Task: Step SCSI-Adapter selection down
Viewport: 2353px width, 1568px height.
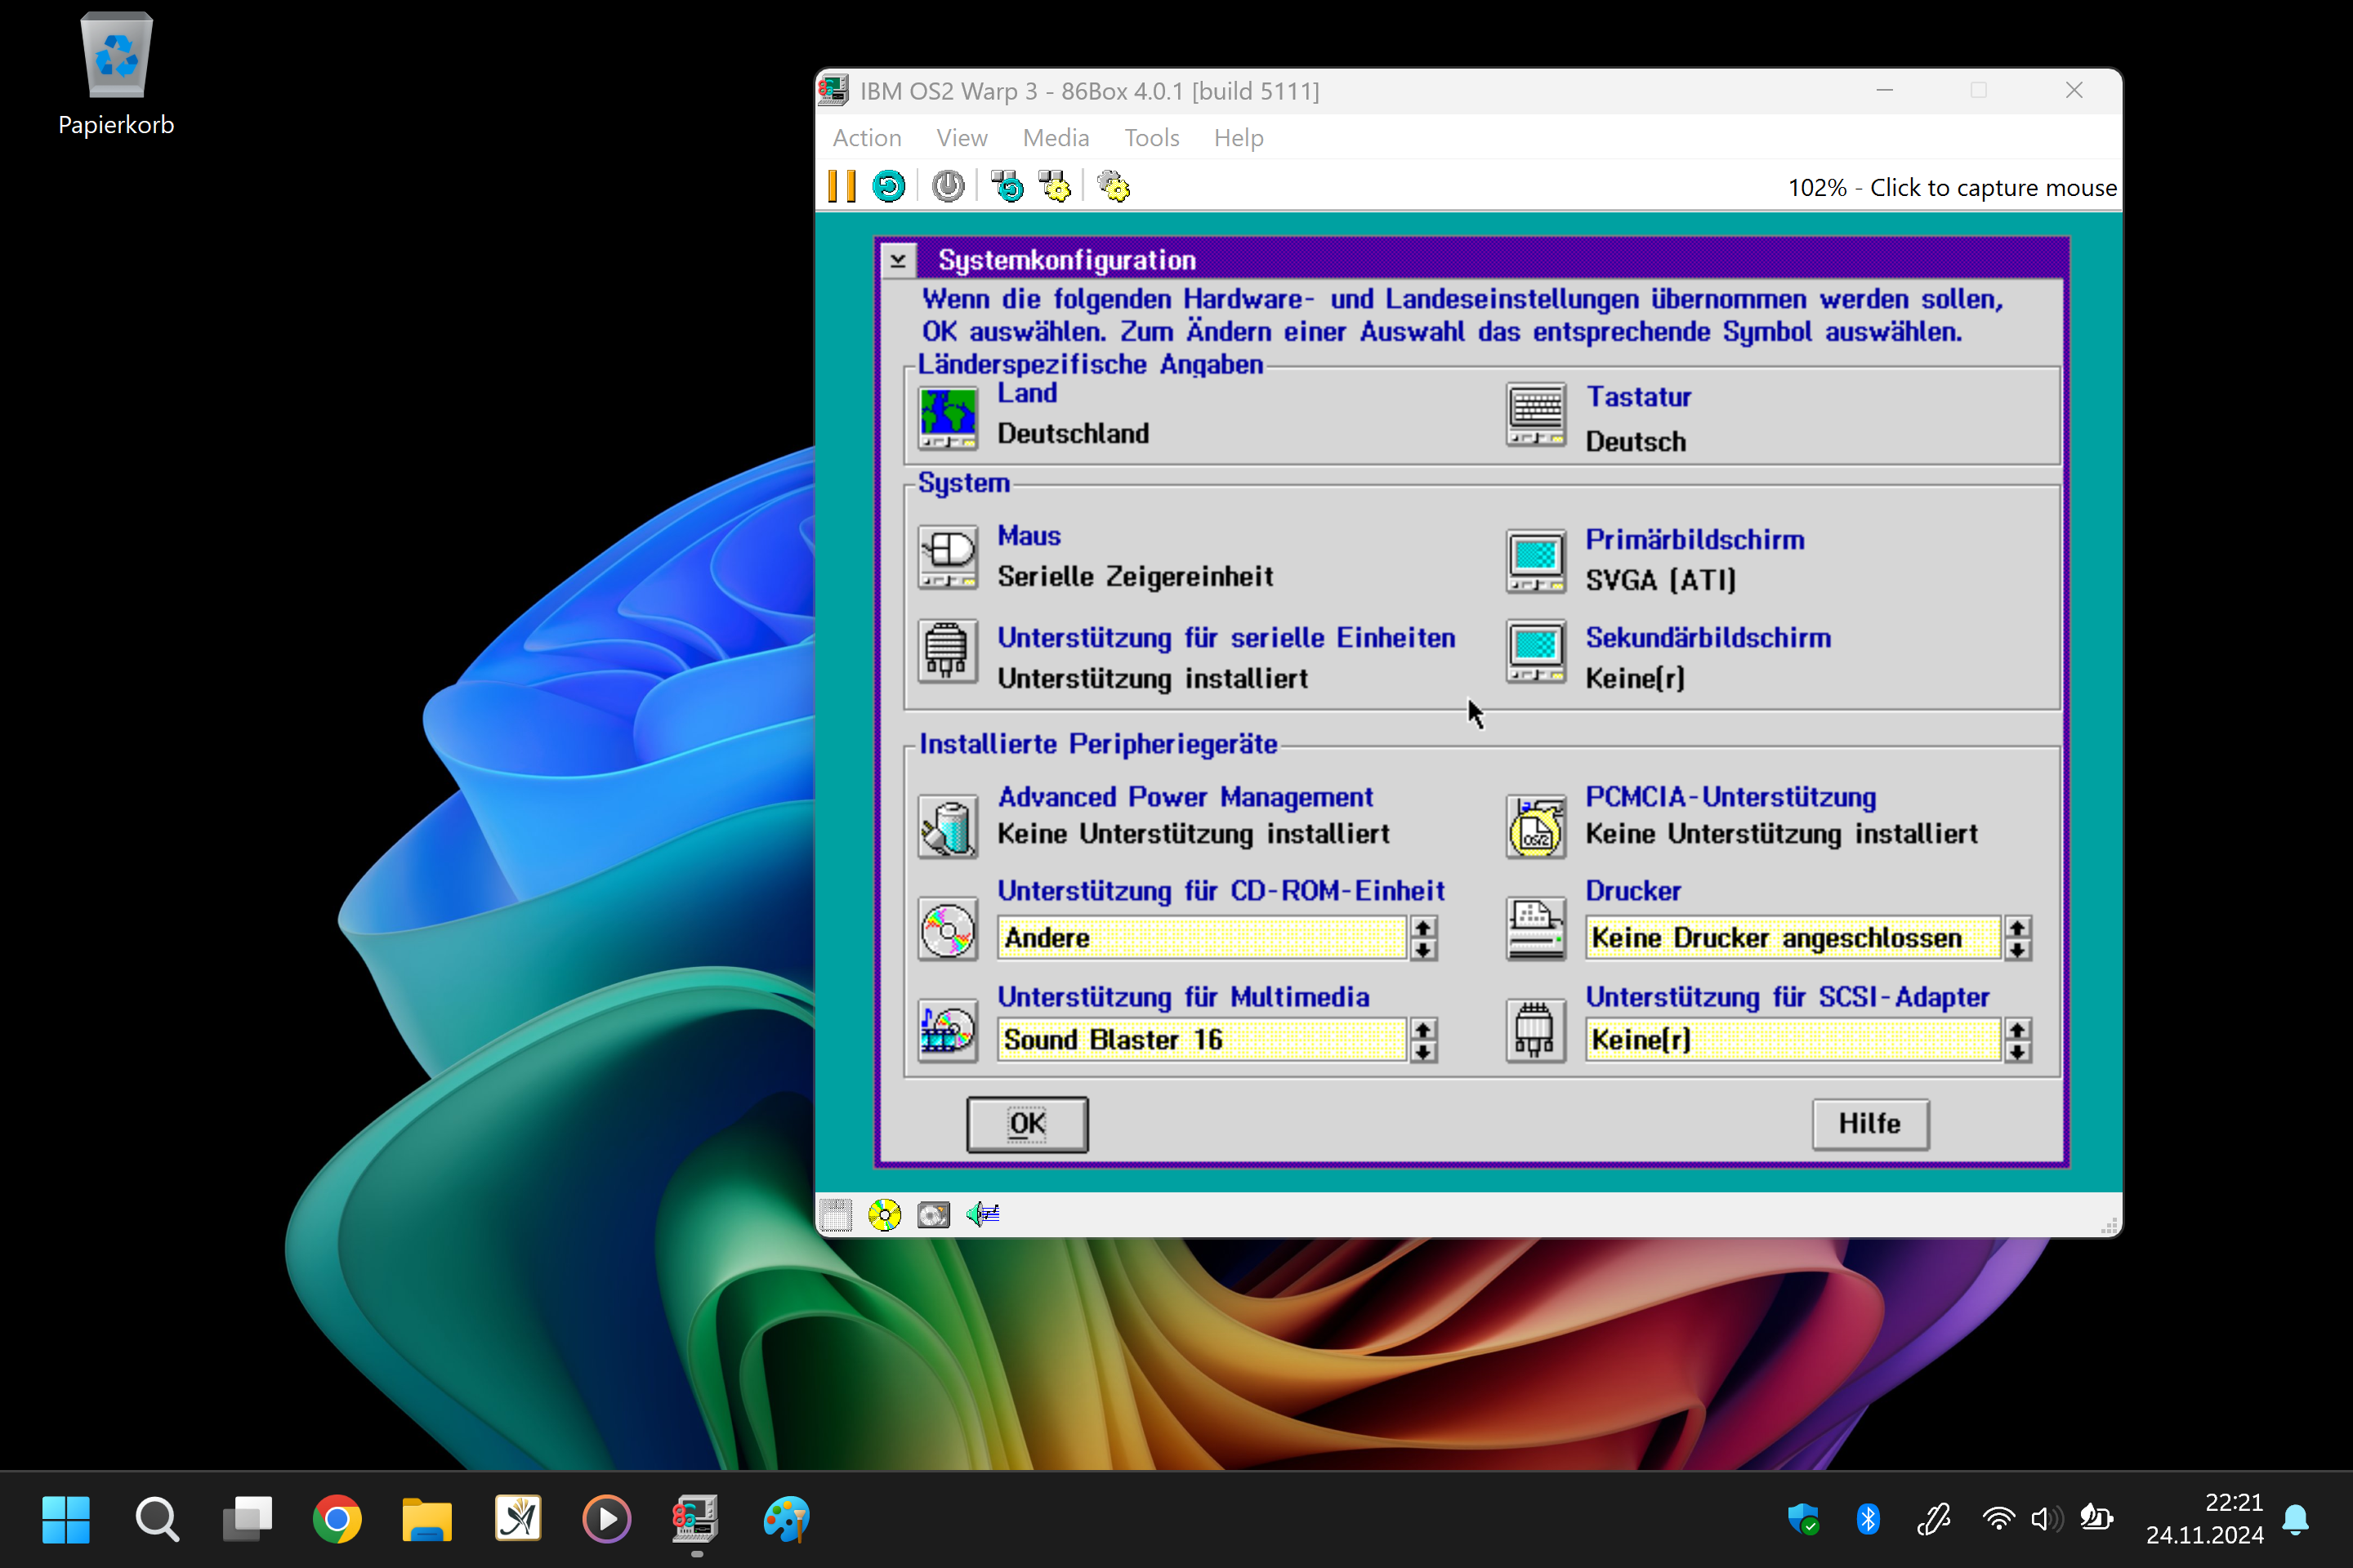Action: pyautogui.click(x=2018, y=1052)
